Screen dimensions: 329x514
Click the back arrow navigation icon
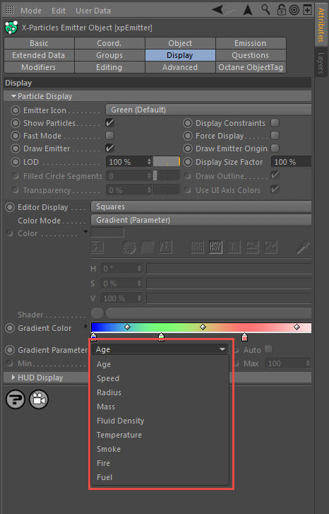coord(218,10)
